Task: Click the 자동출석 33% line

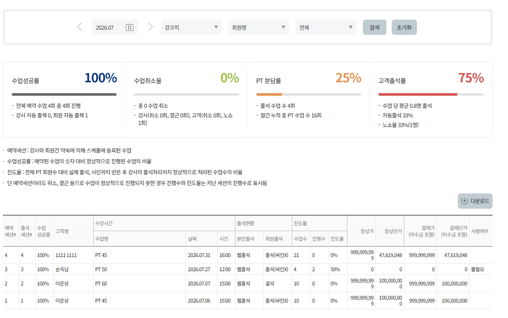Action: [398, 115]
